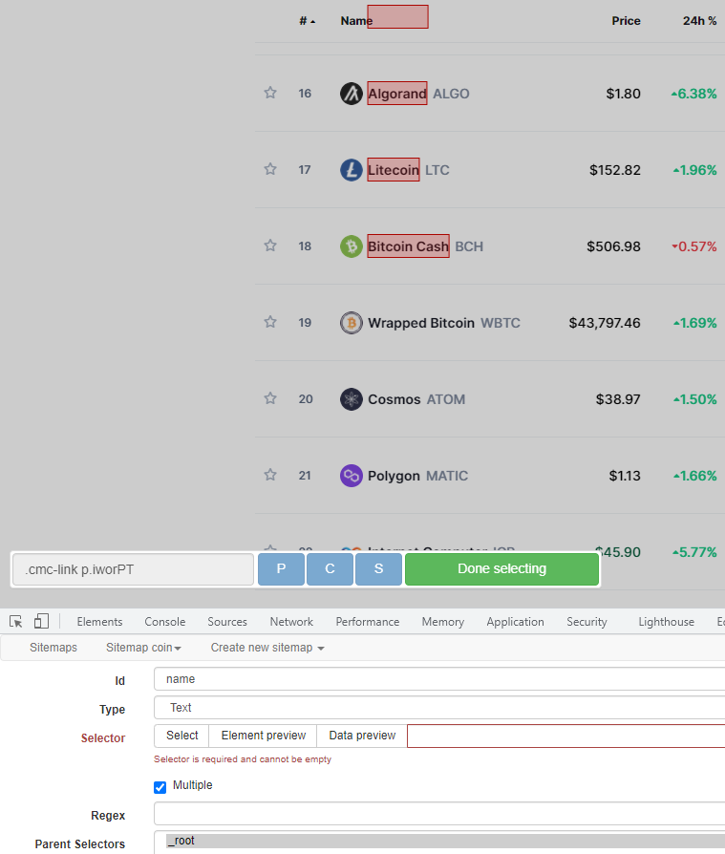Screen dimensions: 725x854
Task: Click the Done selecting button
Action: (x=501, y=569)
